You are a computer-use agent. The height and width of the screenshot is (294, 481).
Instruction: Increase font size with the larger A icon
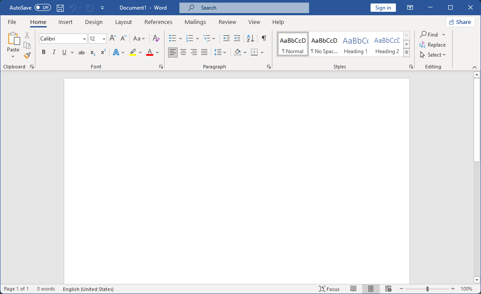pyautogui.click(x=113, y=38)
